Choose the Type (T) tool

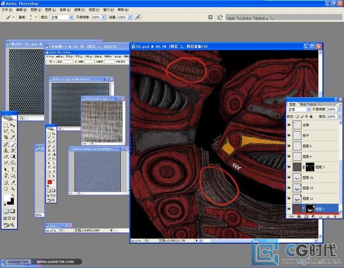pos(13,169)
